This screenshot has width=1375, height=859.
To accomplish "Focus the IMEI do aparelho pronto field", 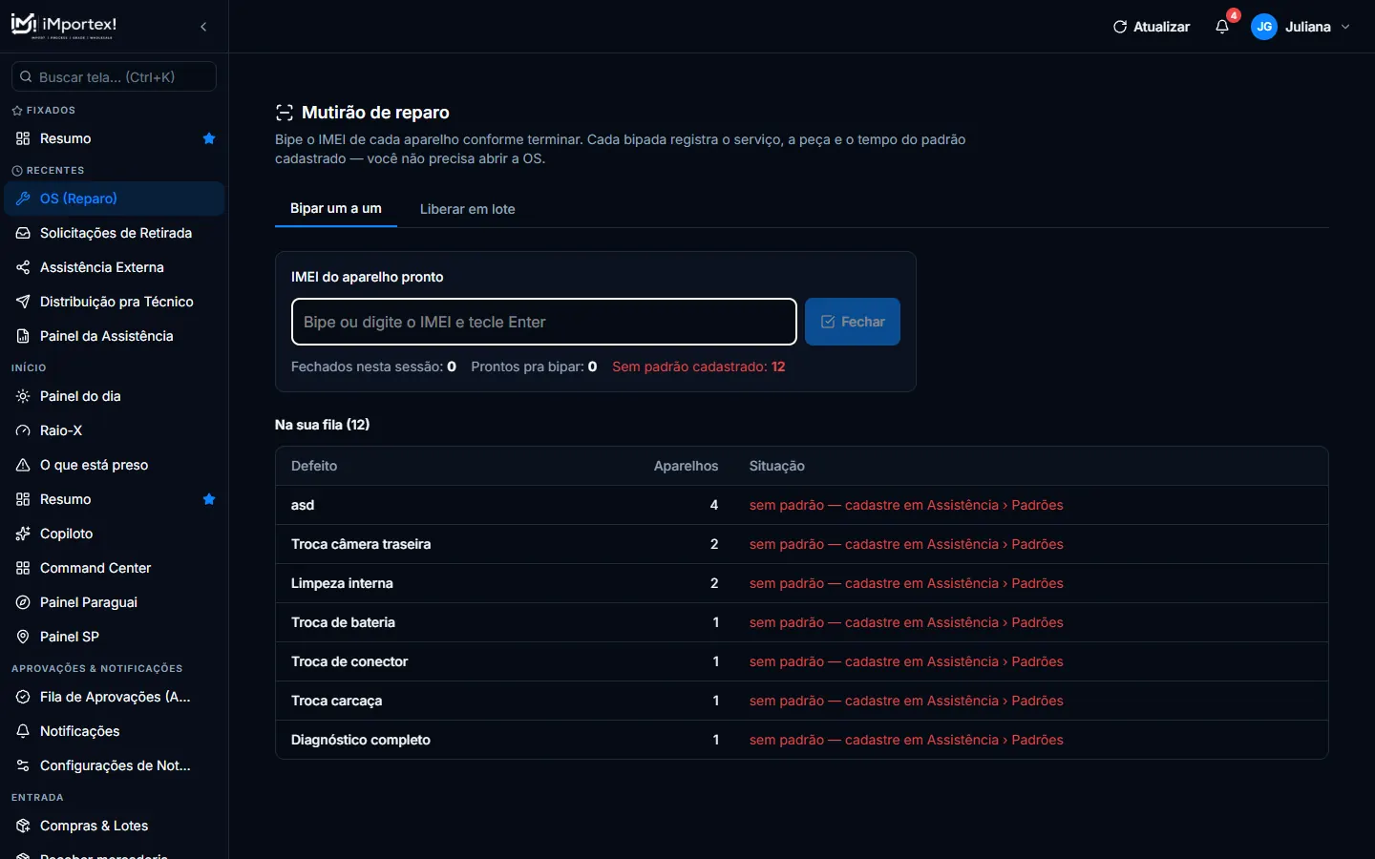I will coord(544,322).
